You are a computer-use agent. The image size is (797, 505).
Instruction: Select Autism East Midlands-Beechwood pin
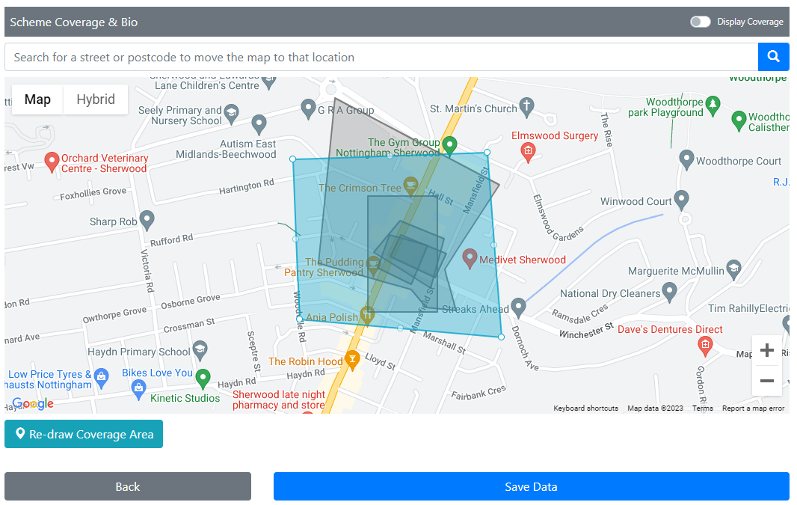pos(259,124)
